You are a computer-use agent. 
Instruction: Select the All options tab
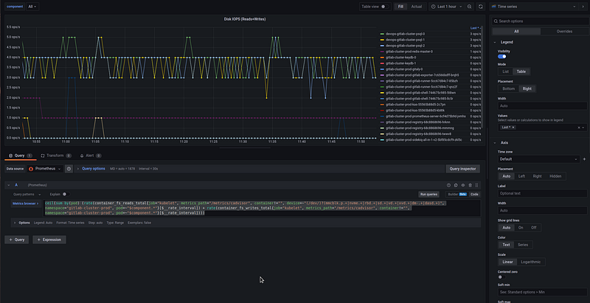516,32
